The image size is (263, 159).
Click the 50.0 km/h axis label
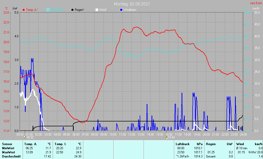pyautogui.click(x=257, y=12)
